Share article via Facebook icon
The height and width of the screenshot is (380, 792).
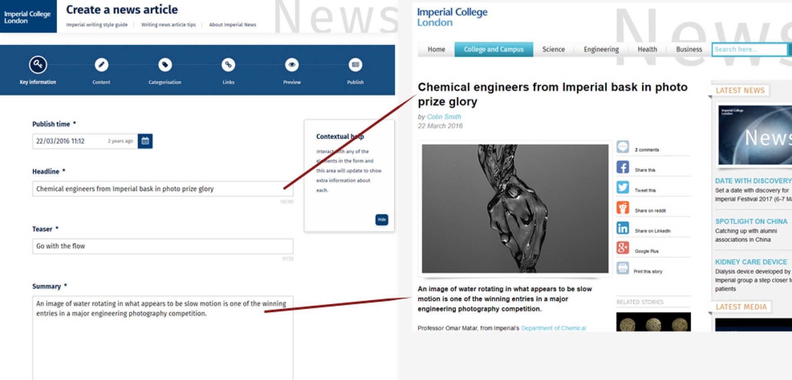click(622, 167)
